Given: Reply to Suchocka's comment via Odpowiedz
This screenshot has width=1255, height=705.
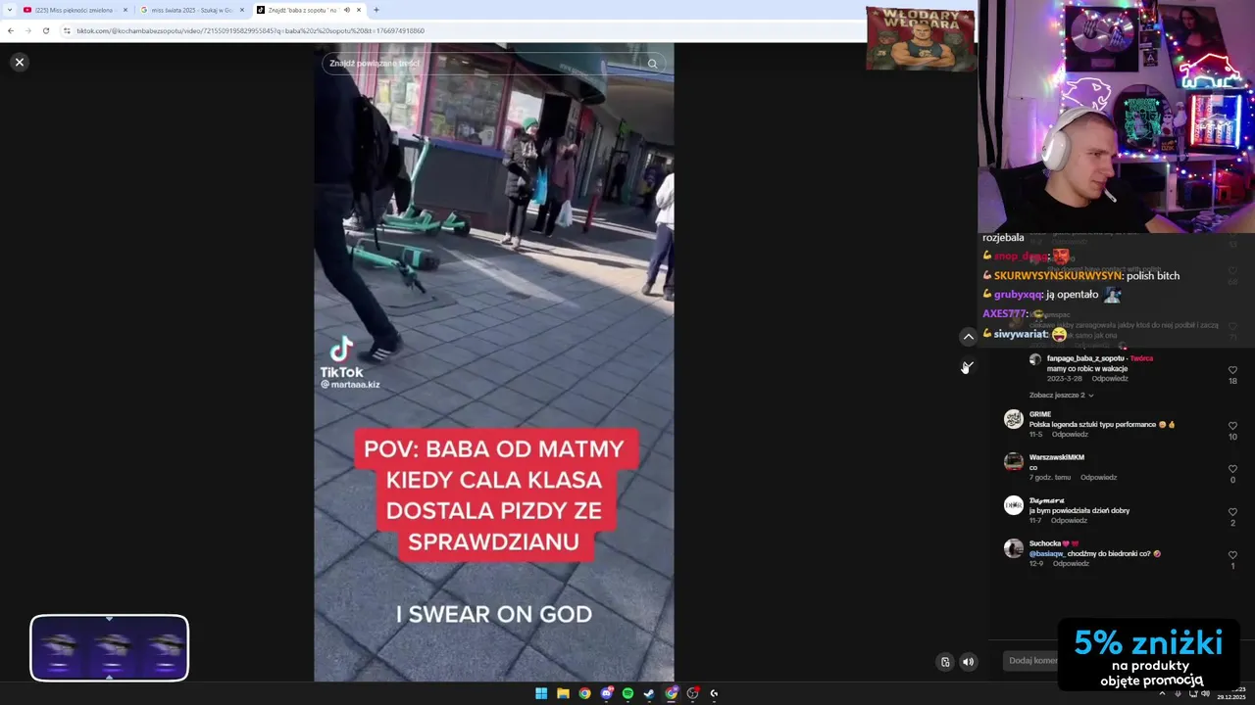Looking at the screenshot, I should click(x=1071, y=563).
